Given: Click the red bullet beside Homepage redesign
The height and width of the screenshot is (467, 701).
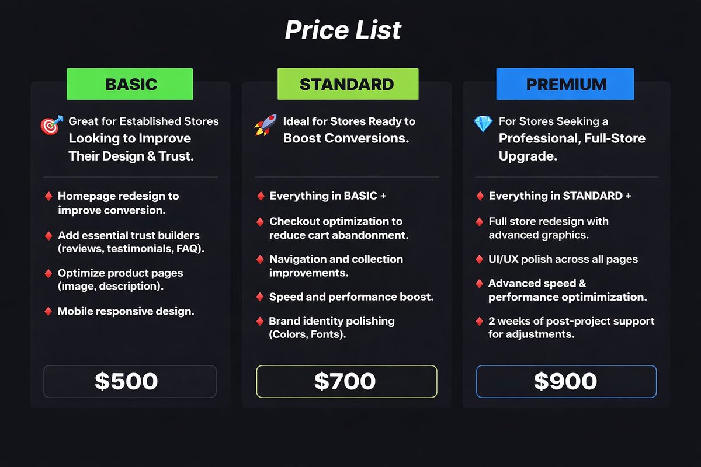Looking at the screenshot, I should [48, 196].
